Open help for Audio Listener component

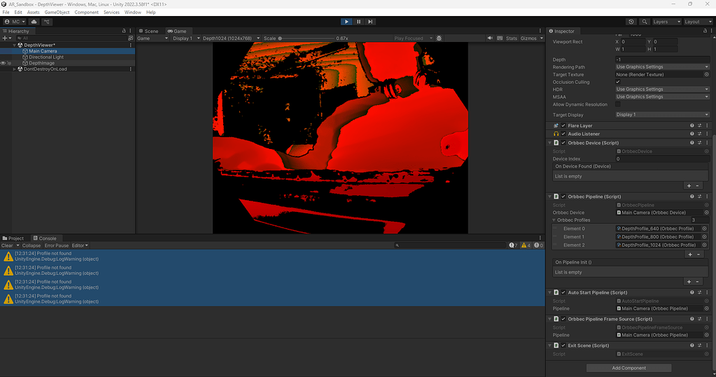[692, 134]
